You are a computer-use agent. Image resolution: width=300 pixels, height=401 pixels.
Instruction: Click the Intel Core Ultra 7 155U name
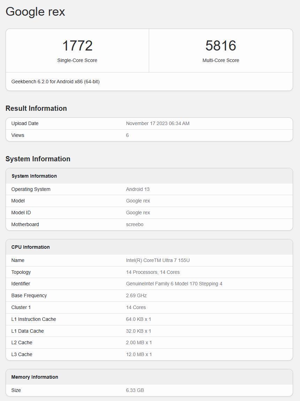point(157,260)
